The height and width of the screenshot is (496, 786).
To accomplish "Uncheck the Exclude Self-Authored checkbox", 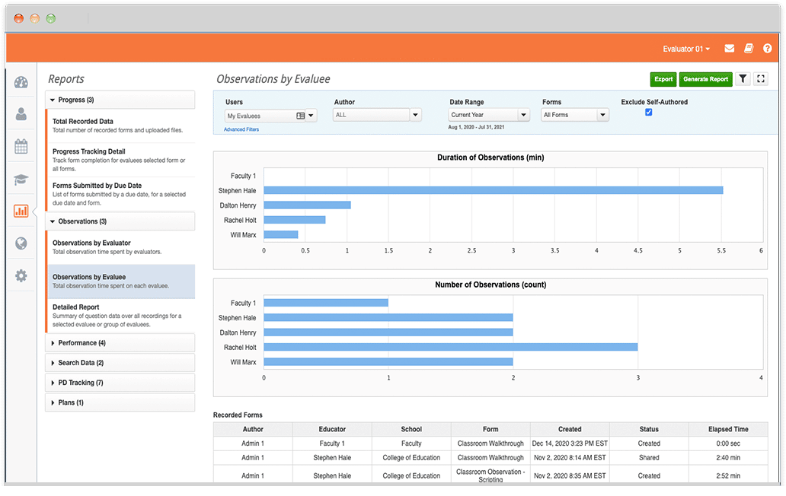I will tap(649, 113).
